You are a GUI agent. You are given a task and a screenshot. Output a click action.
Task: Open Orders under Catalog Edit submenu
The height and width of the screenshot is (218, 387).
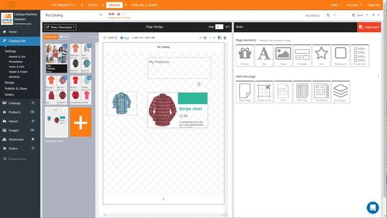point(9,94)
